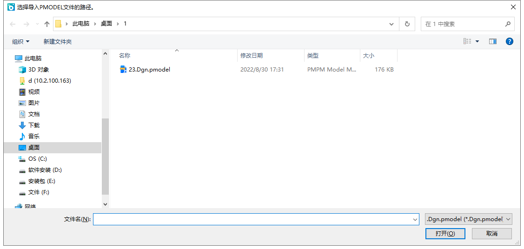The image size is (524, 249).
Task: Click file size 176 KB
Action: [384, 70]
